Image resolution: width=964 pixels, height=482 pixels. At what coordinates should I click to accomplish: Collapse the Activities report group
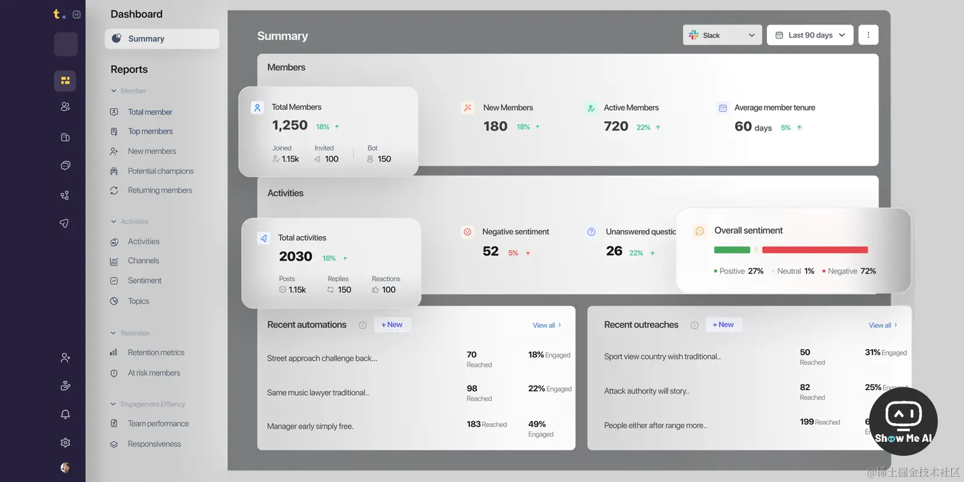click(x=114, y=221)
